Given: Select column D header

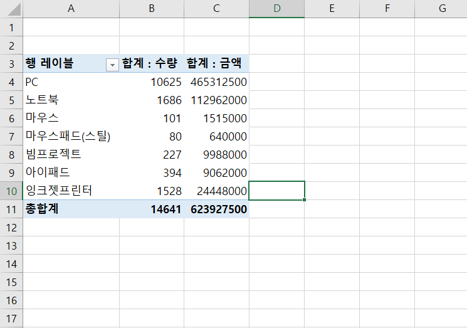Looking at the screenshot, I should point(276,9).
